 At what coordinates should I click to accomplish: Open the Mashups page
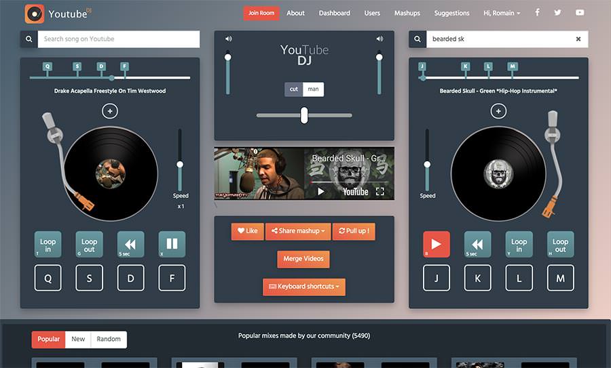coord(407,13)
